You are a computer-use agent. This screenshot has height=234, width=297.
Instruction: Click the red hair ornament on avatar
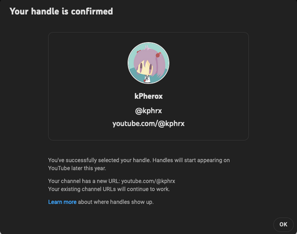(x=158, y=55)
